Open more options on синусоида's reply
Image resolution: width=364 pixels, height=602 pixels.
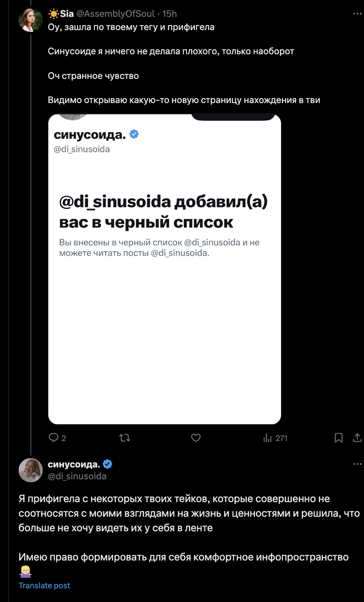357,465
